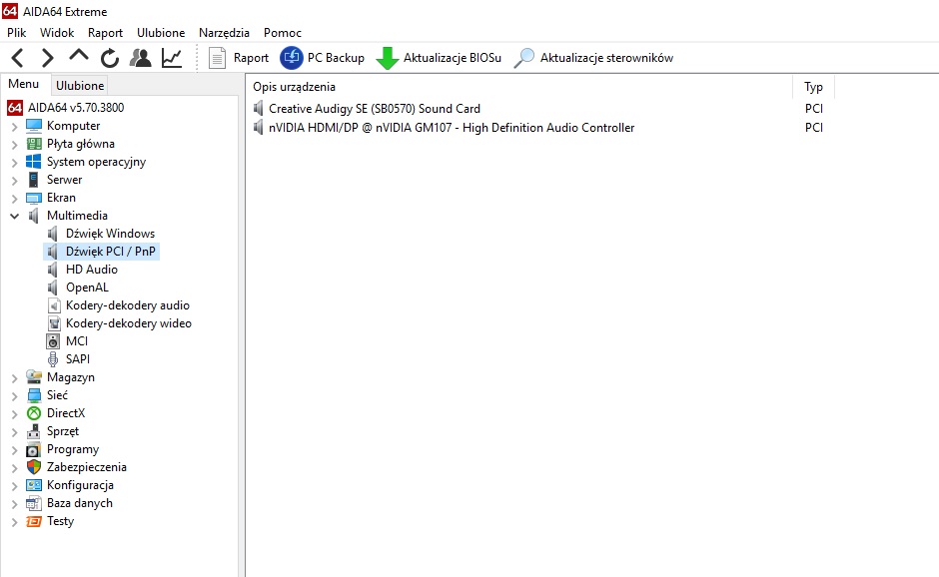This screenshot has width=939, height=577.
Task: Click the magnifier Aktualizacje sterowników icon
Action: click(524, 58)
